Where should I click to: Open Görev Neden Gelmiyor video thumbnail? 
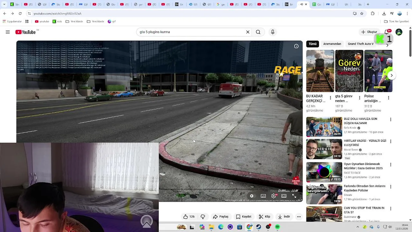click(x=349, y=71)
